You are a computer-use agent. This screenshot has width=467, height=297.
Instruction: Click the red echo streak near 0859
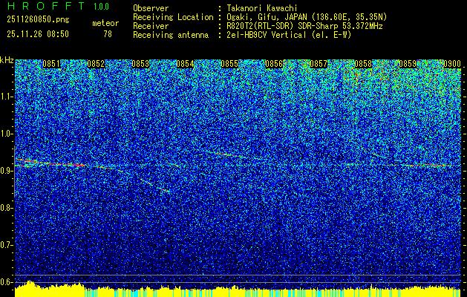coord(429,165)
